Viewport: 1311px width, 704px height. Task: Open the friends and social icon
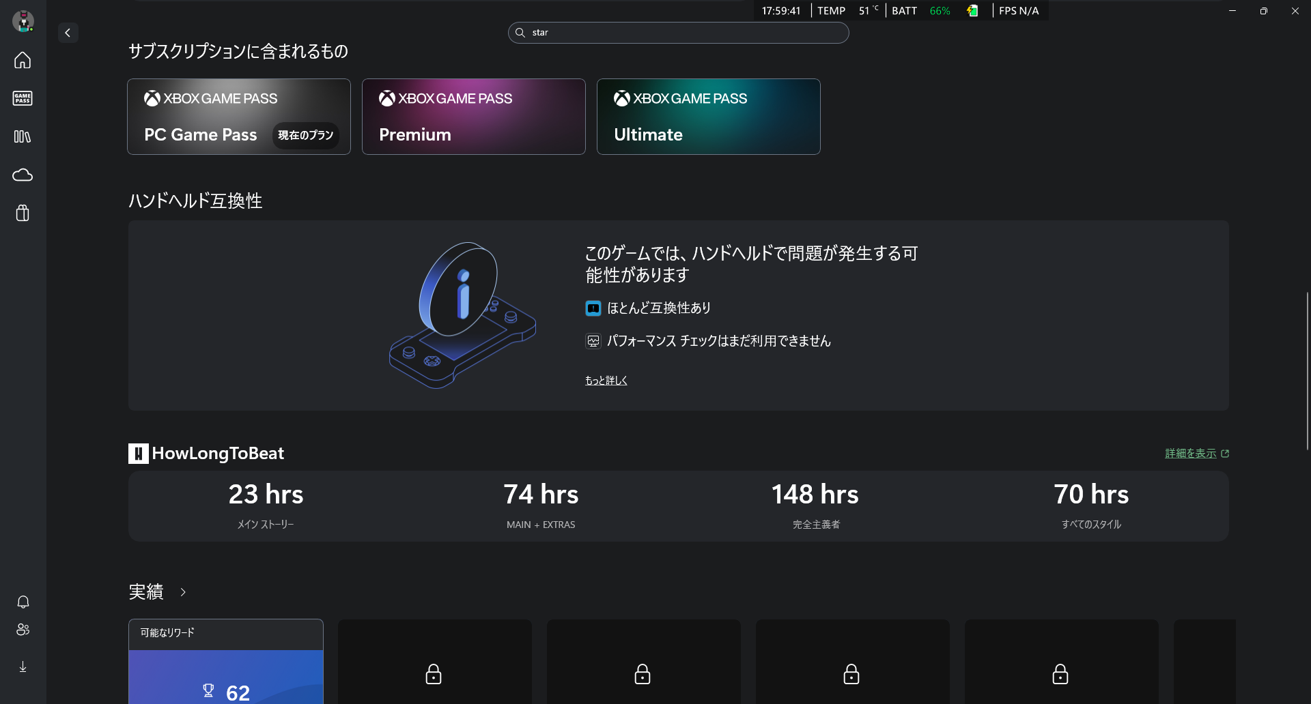[23, 630]
